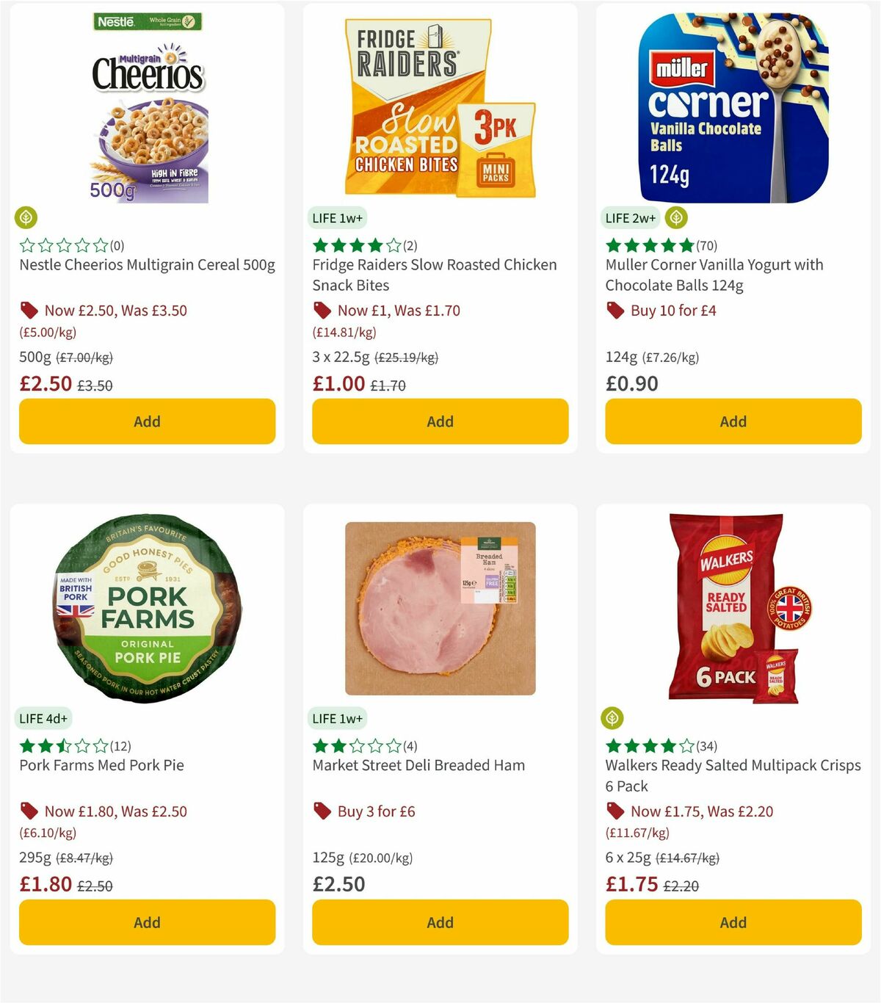This screenshot has height=1003, width=881.
Task: Click the price tag icon next to Buy 3 for £6
Action: pos(322,811)
